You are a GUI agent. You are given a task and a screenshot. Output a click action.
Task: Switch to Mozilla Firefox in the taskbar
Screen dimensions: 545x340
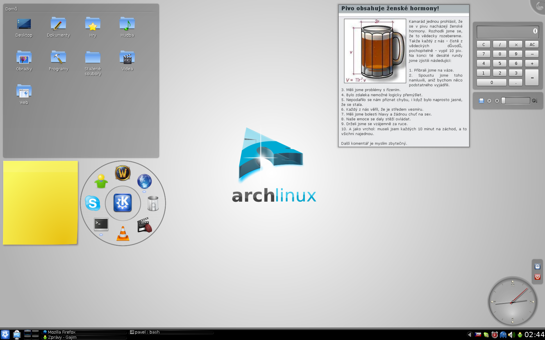[84, 332]
